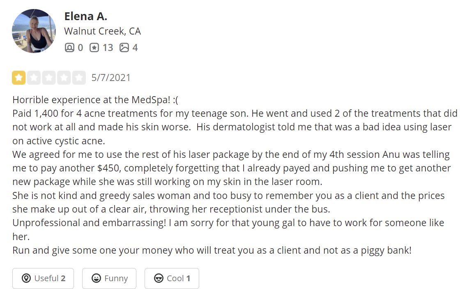Click the lightbulb icon in Useful
The height and width of the screenshot is (289, 460).
point(26,278)
